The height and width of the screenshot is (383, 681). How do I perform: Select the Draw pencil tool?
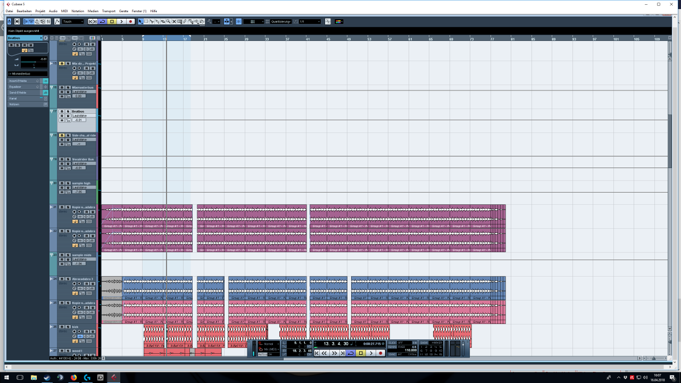click(185, 21)
